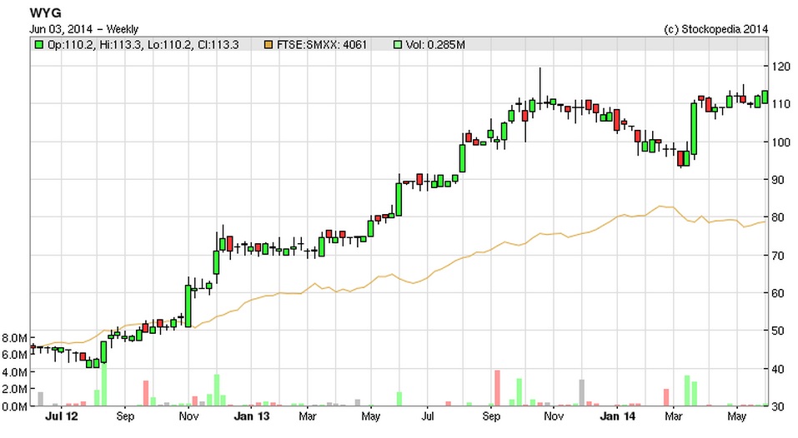This screenshot has width=798, height=438.
Task: Click the long green candle rising to 110 in March 2014
Action: tap(694, 129)
